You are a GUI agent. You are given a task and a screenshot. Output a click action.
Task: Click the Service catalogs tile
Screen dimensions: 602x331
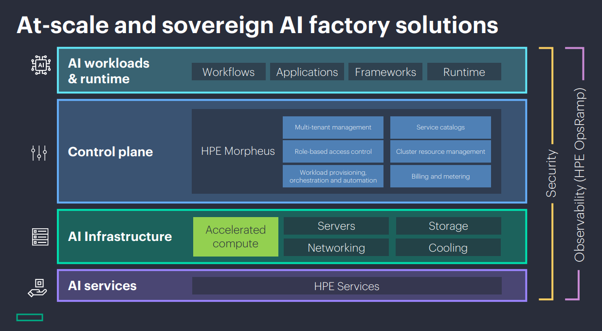click(440, 128)
